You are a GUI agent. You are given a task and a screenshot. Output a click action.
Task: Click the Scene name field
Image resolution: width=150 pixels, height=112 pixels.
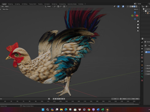click(x=142, y=4)
